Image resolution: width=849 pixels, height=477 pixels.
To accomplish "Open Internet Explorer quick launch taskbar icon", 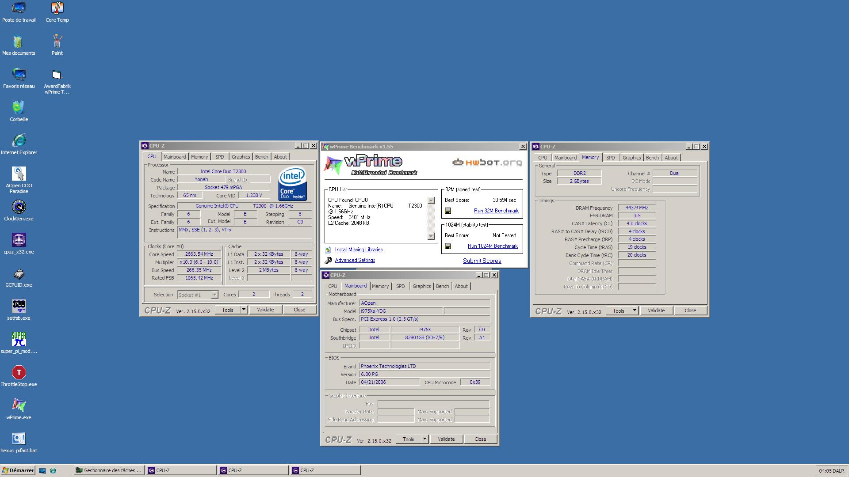I will point(53,471).
